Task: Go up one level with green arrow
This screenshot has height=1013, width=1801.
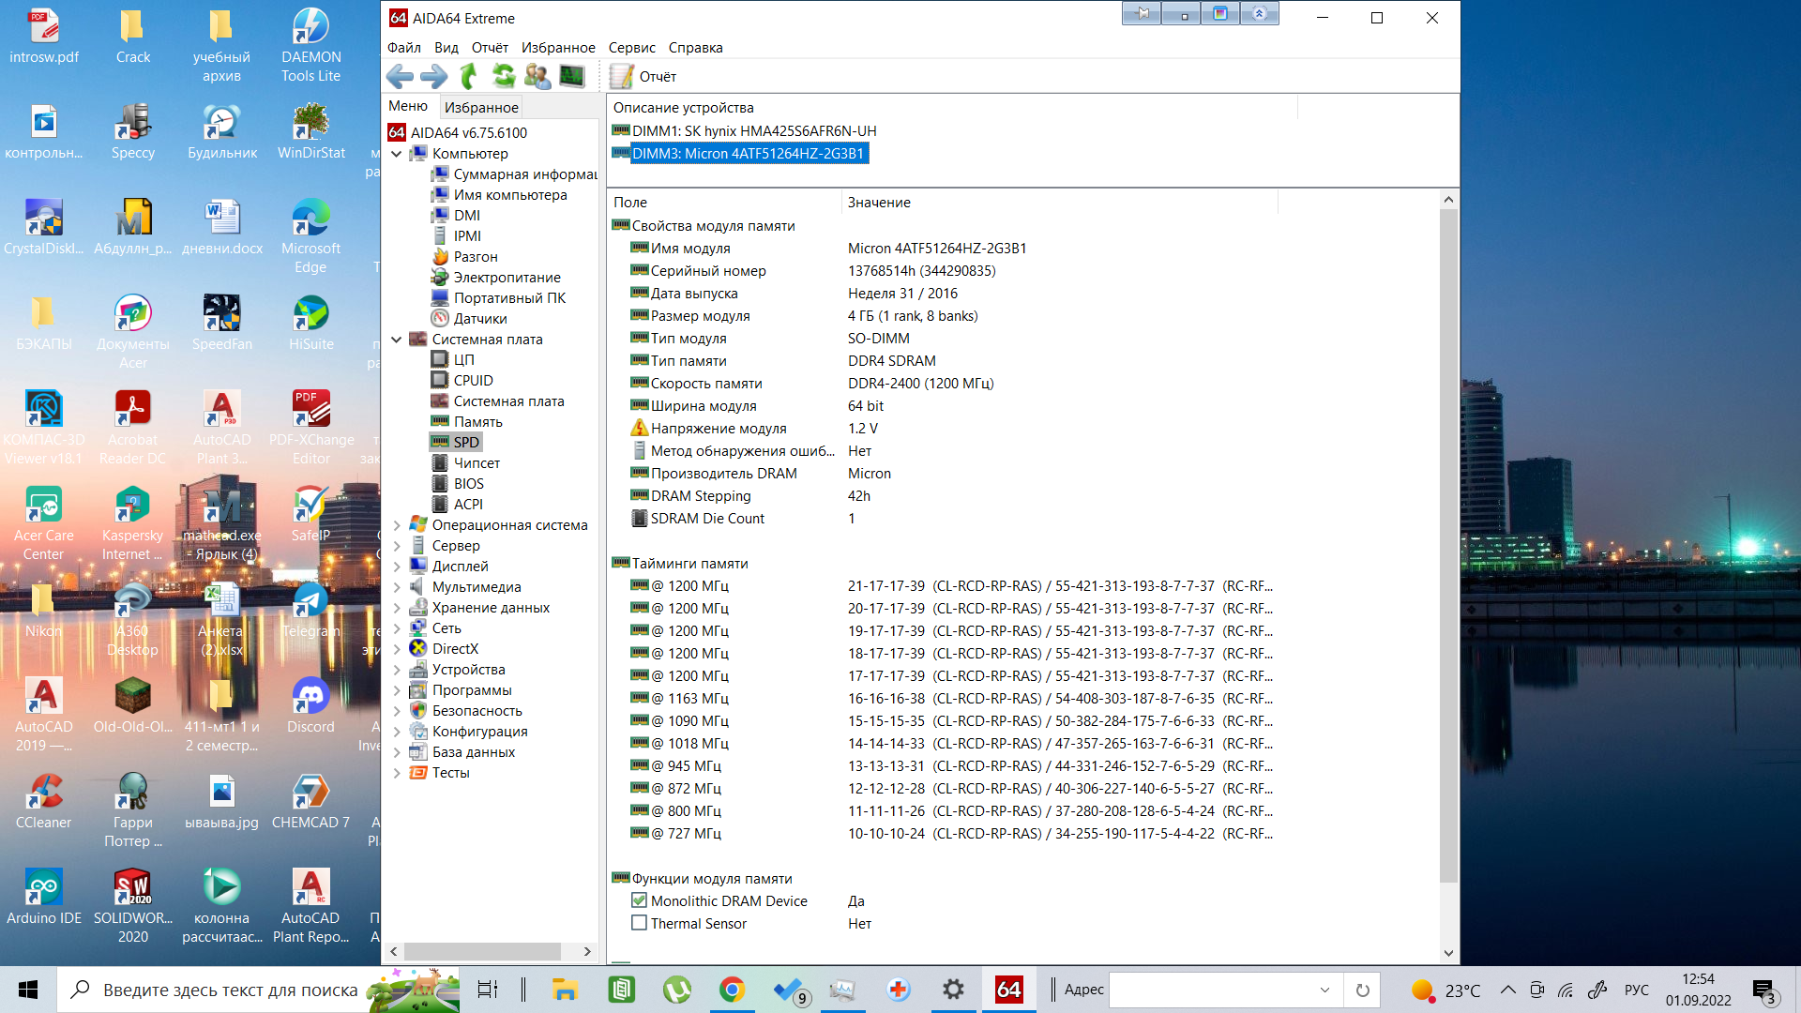Action: [469, 76]
